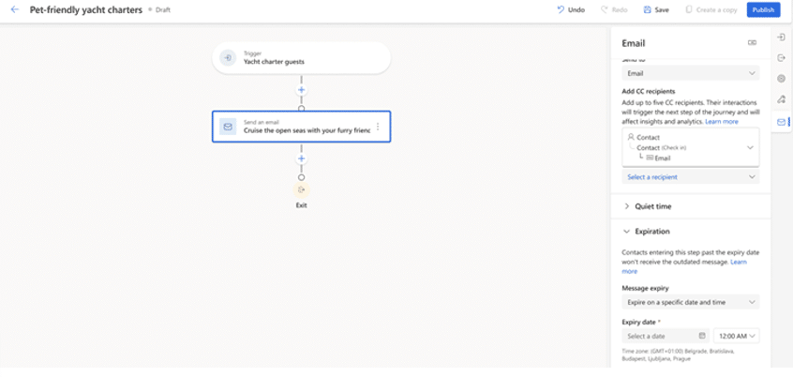
Task: Open the Send an email tile's more options
Action: [378, 127]
